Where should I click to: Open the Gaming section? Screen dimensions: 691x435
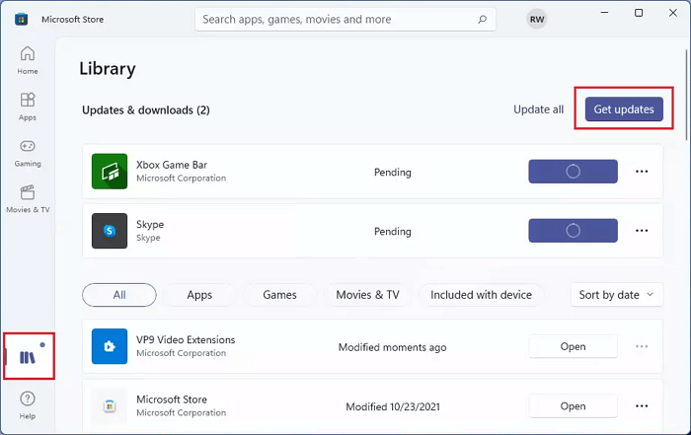28,151
